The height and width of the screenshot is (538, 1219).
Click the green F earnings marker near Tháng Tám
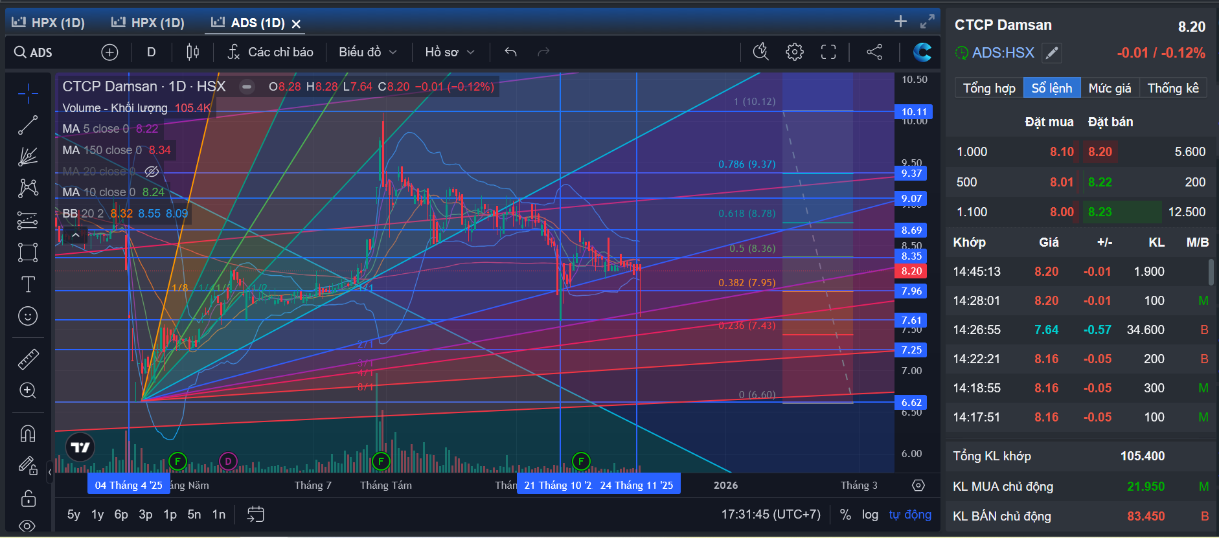[381, 462]
